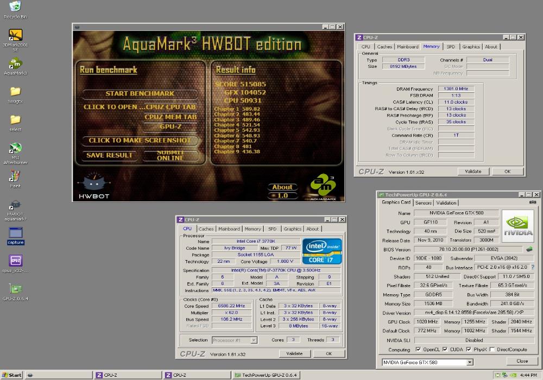Open the Caches tab in CPU-Z memory window

point(384,46)
